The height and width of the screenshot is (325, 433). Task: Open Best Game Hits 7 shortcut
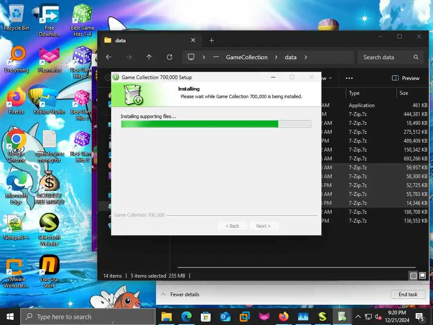tap(81, 104)
